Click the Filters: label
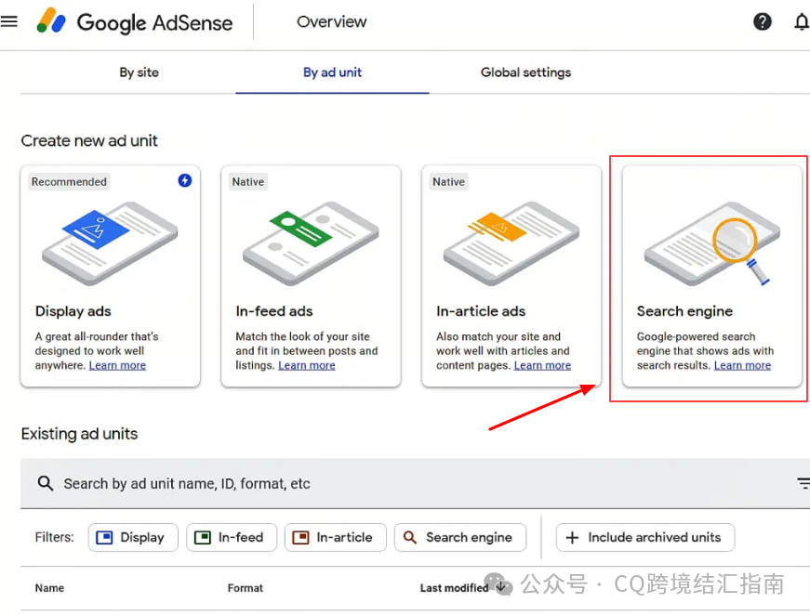This screenshot has height=616, width=810. coord(54,537)
